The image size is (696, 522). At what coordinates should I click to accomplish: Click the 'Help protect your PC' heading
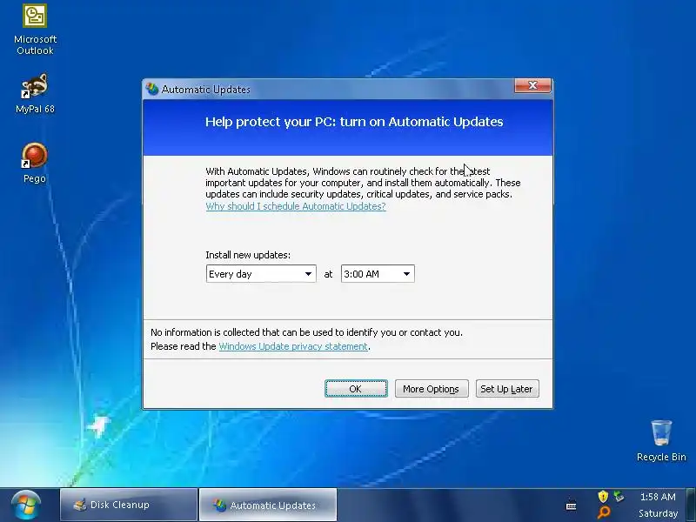(354, 122)
